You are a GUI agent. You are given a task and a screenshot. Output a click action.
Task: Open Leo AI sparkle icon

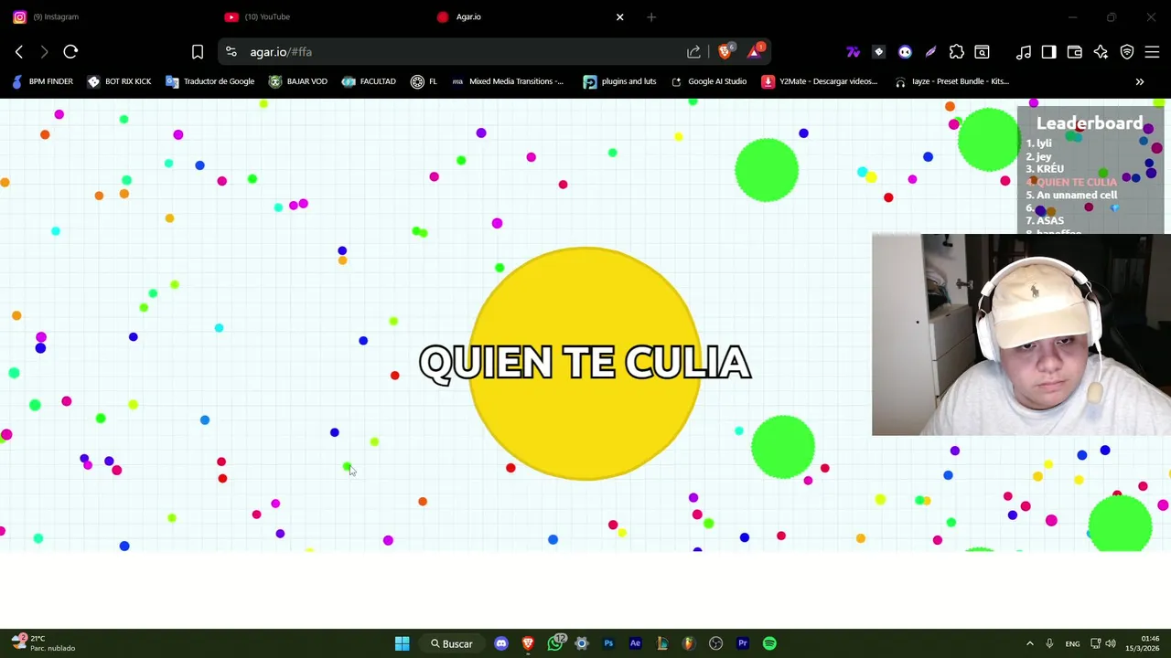pos(1101,52)
